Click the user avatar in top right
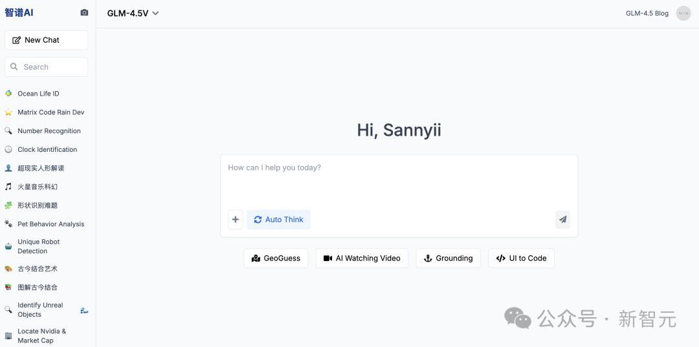 click(683, 13)
